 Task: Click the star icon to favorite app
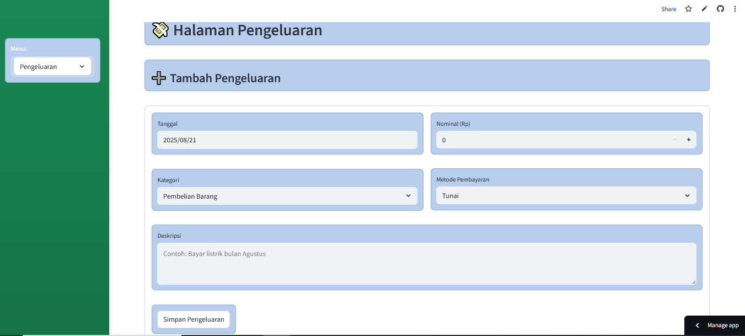[688, 9]
